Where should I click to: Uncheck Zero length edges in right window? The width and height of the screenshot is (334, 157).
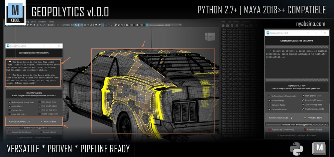[303, 100]
